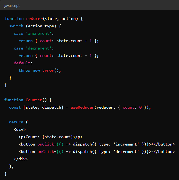Click '</button>' on the increment line
179x180 pixels.
click(x=164, y=144)
